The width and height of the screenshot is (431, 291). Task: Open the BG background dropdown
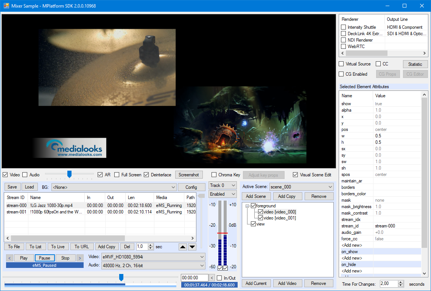point(114,187)
